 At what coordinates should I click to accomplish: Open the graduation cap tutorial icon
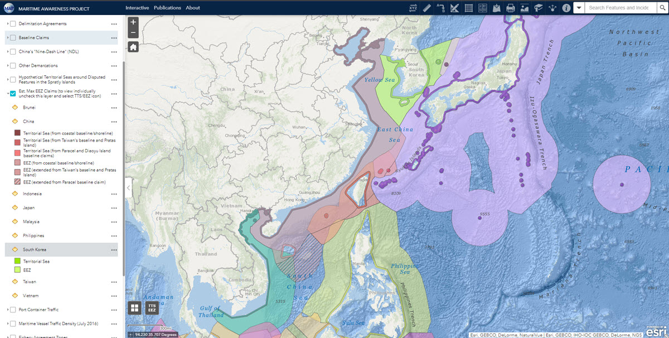click(538, 8)
